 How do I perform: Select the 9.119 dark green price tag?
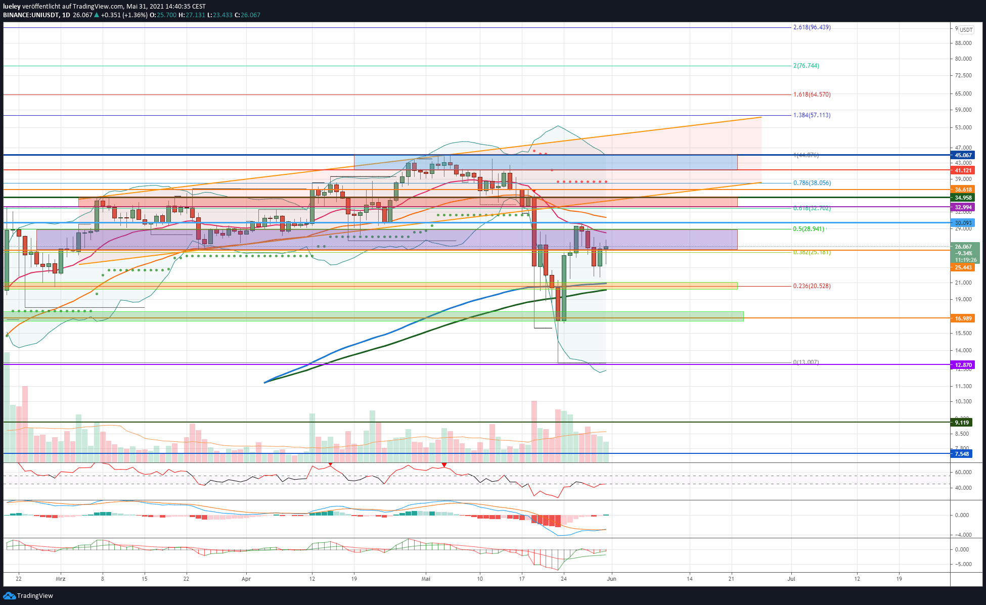961,423
